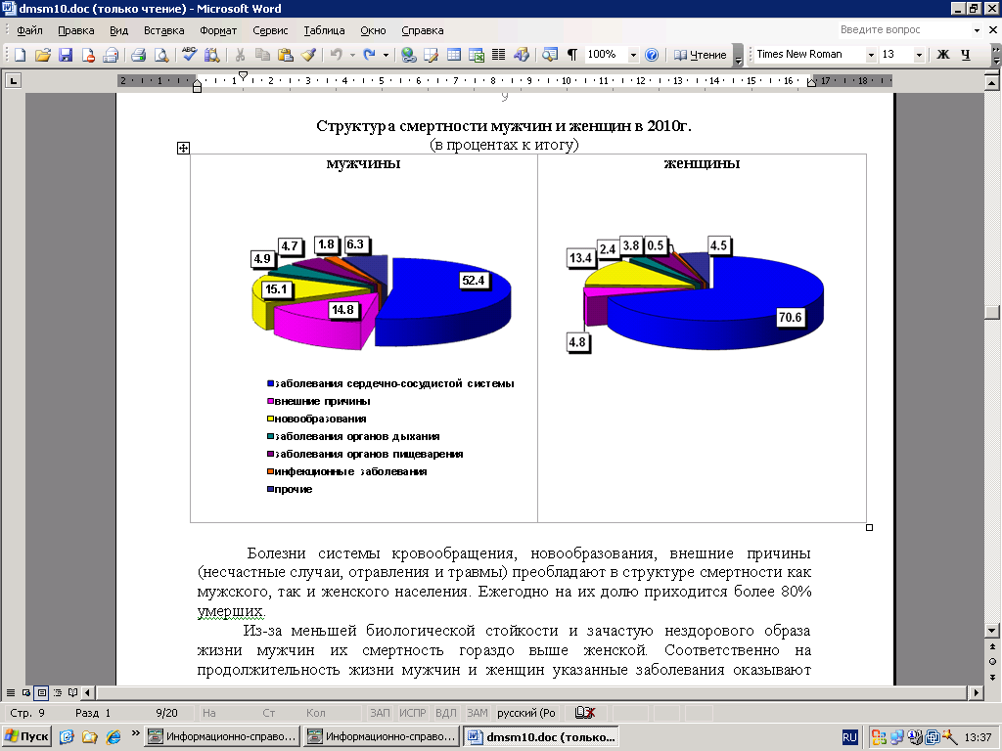Open the Файл menu
Viewport: 1002px width, 751px height.
pos(29,30)
